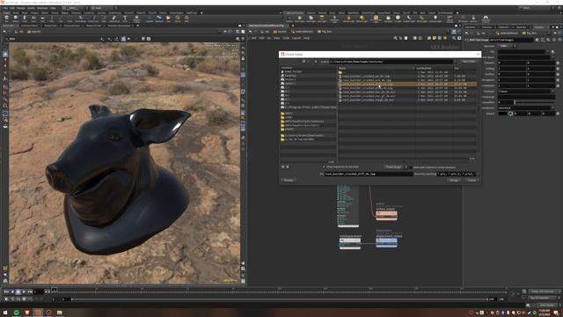563x317 pixels.
Task: Select the surface_output node
Action: 386,215
